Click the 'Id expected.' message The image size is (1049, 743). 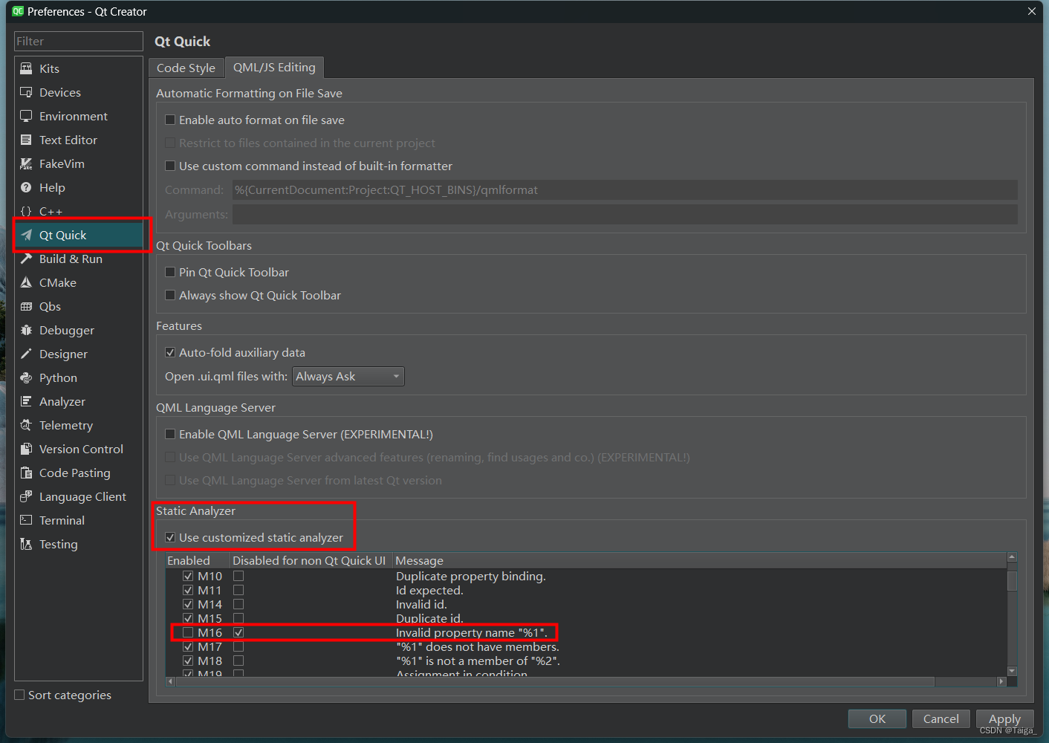pyautogui.click(x=429, y=591)
